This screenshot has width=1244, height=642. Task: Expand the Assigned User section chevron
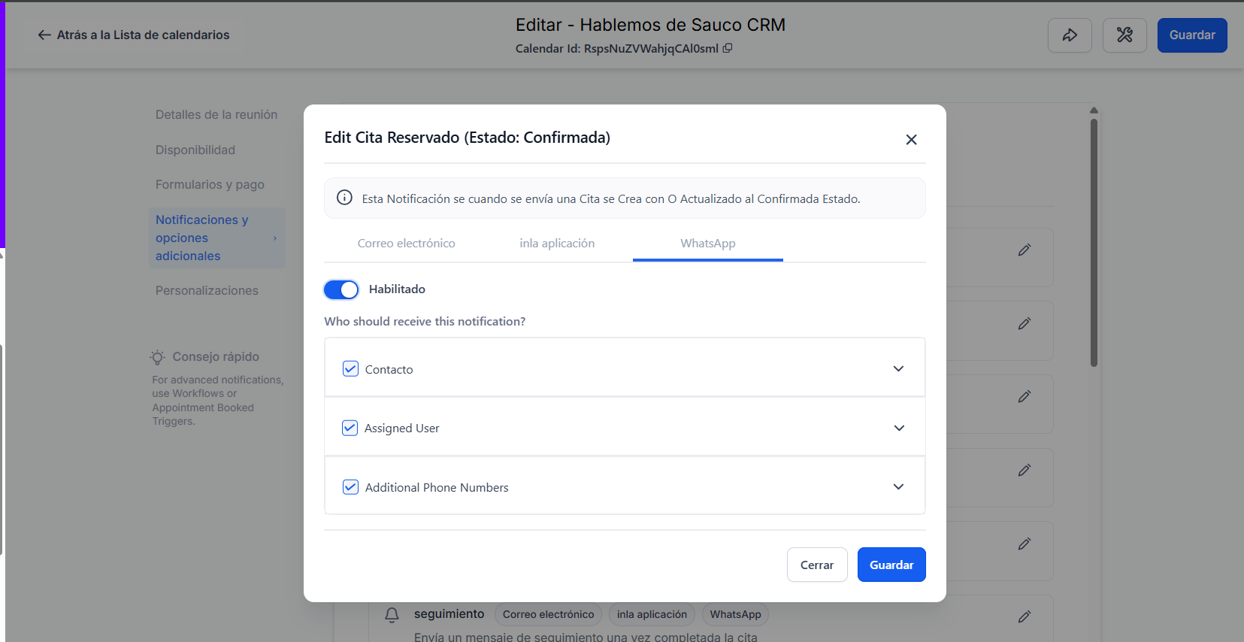898,428
